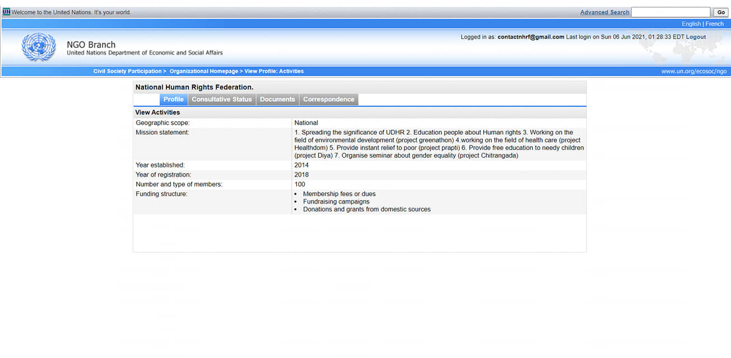Click the Mission statement label
Screen dimensions: 731x358
click(x=162, y=133)
